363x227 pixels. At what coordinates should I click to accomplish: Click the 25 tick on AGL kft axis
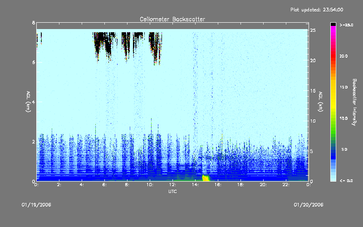[x=313, y=30]
